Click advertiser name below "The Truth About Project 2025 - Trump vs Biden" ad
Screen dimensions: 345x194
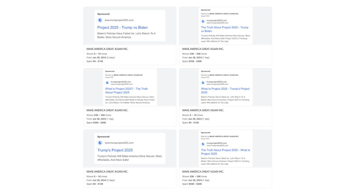203,49
